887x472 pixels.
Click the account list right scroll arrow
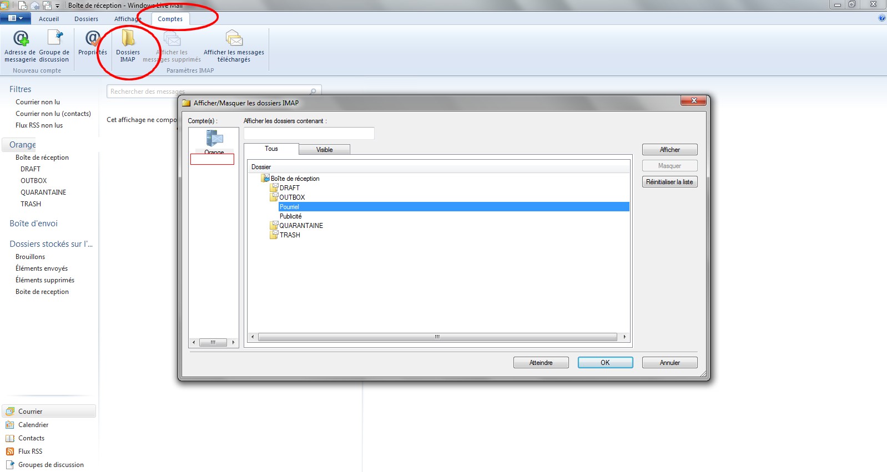coord(233,342)
